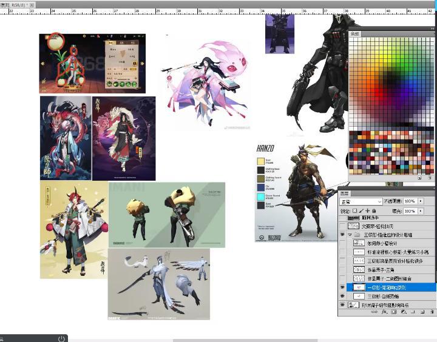437x342 pixels.
Task: Hide the layer just below the selected layer
Action: (x=342, y=296)
